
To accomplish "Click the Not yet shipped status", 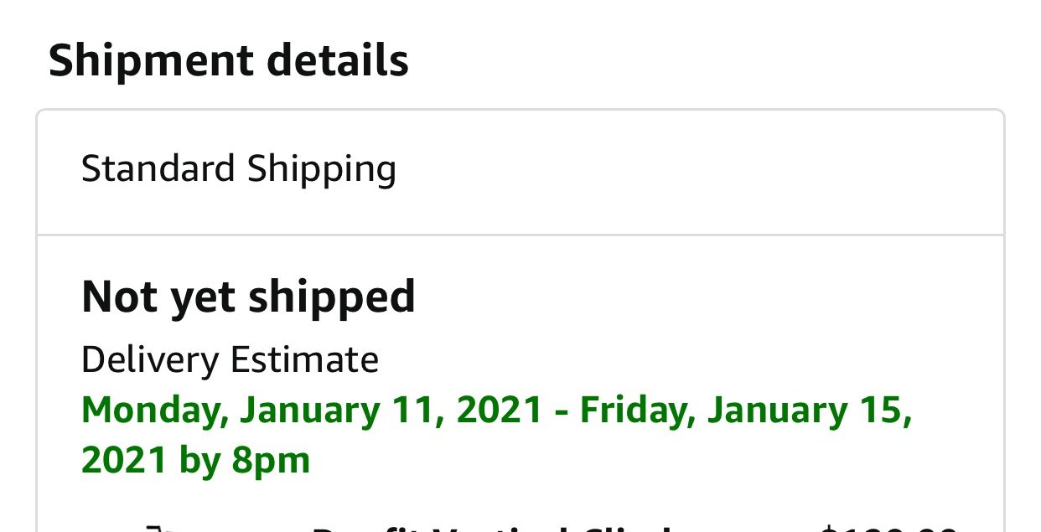I will point(248,297).
